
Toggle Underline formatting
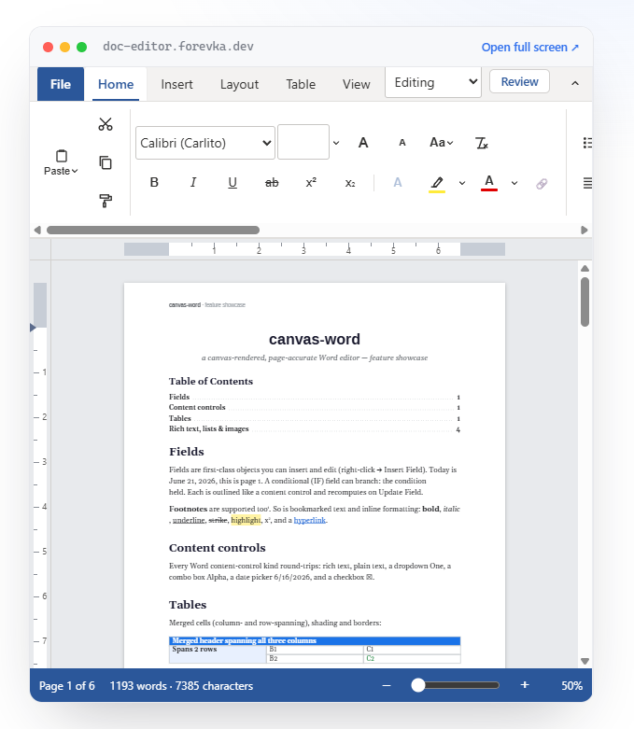click(x=232, y=182)
